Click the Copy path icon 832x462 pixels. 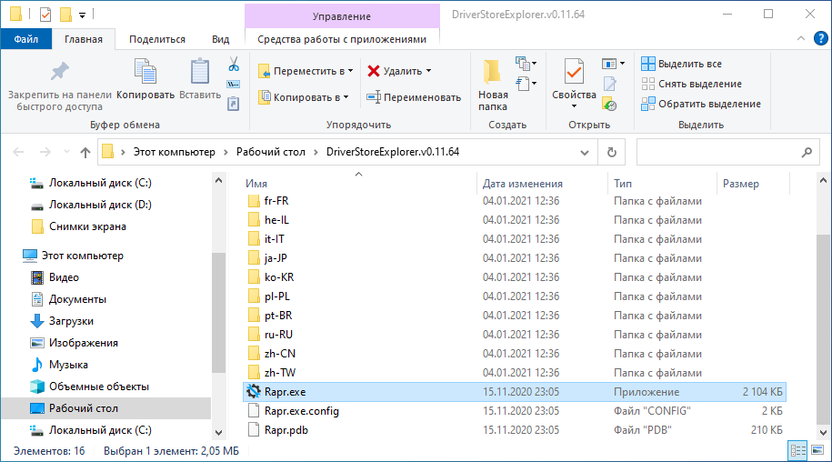point(234,85)
